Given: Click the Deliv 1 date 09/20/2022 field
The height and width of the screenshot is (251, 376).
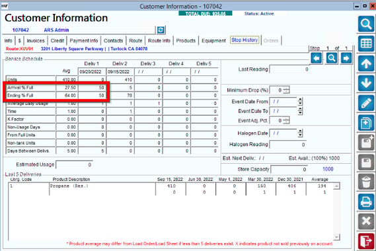Looking at the screenshot, I should click(92, 72).
